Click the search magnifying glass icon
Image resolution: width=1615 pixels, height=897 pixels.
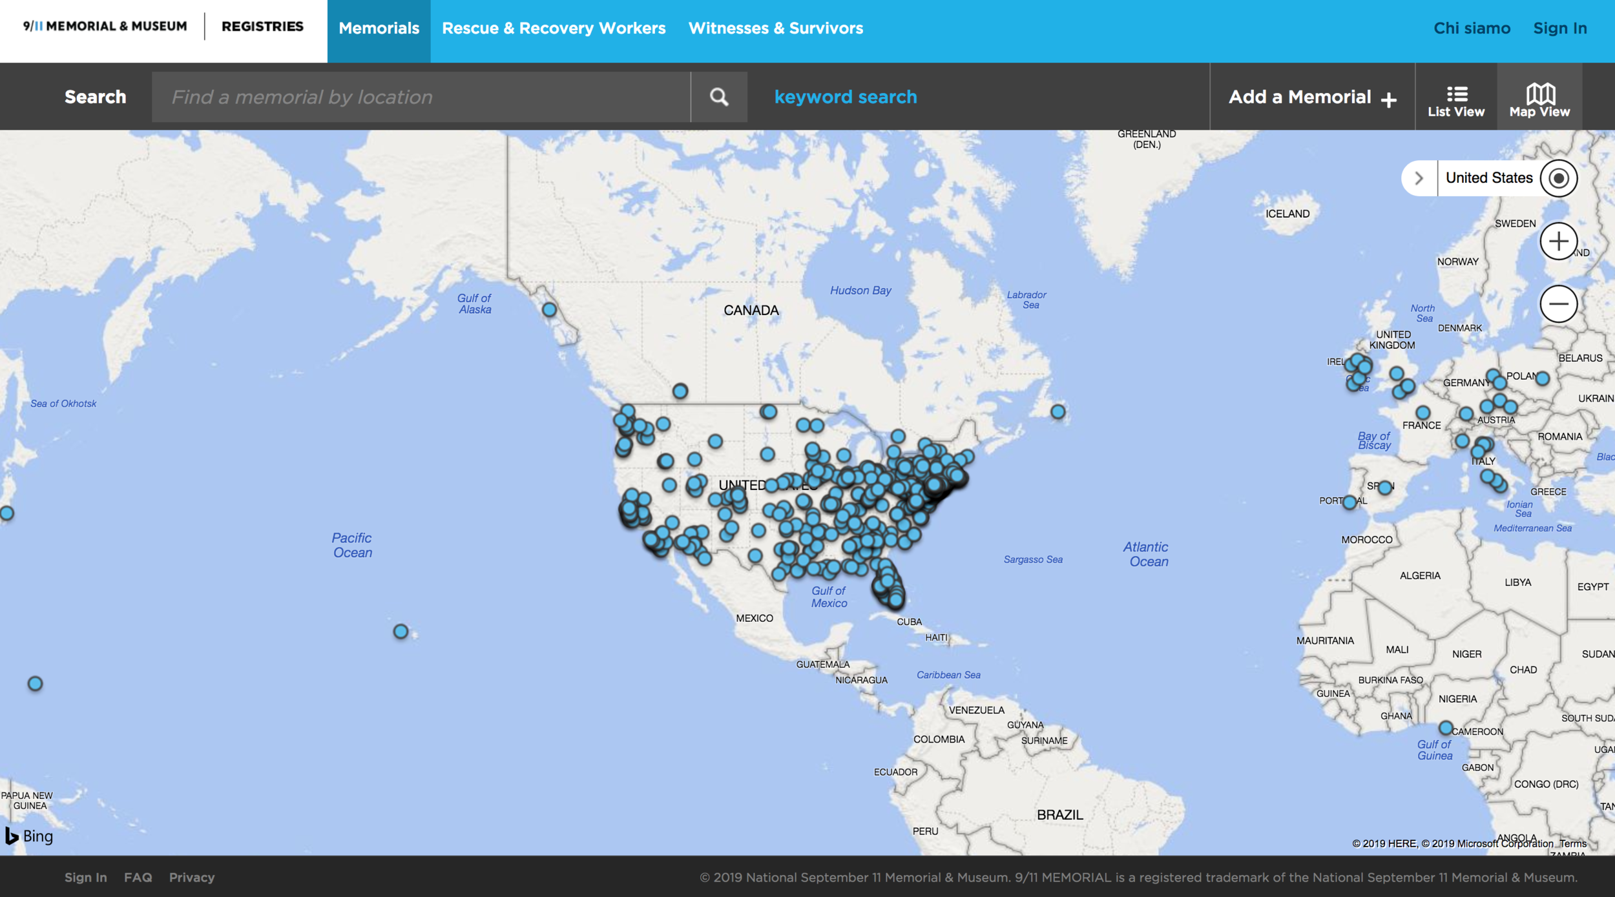point(719,97)
